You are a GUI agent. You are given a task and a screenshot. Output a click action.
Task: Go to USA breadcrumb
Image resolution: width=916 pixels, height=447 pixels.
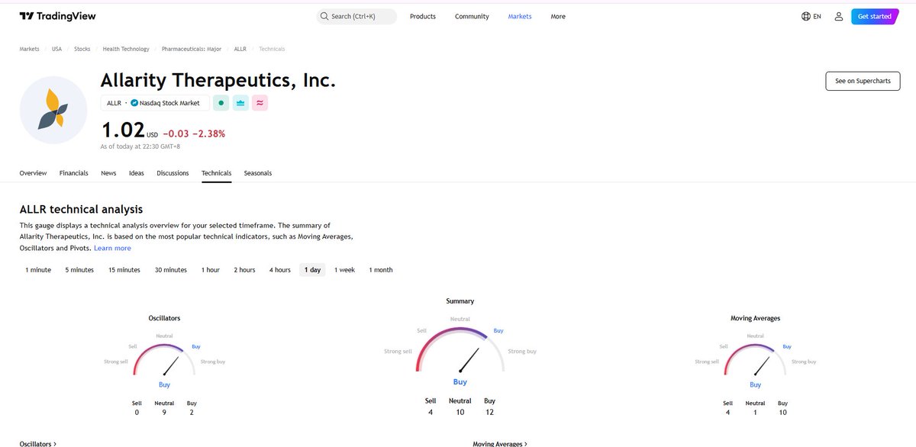56,49
